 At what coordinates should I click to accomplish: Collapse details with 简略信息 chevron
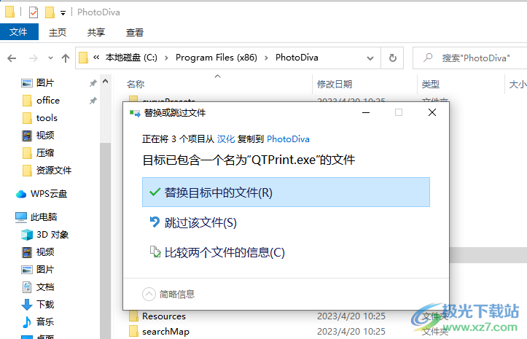(x=149, y=294)
